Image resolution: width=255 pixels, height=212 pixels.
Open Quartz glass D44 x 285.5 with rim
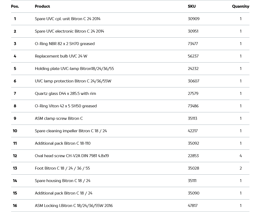pos(65,94)
